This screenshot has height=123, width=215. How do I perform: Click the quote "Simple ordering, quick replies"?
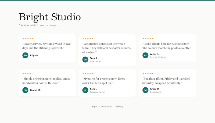pos(46,81)
